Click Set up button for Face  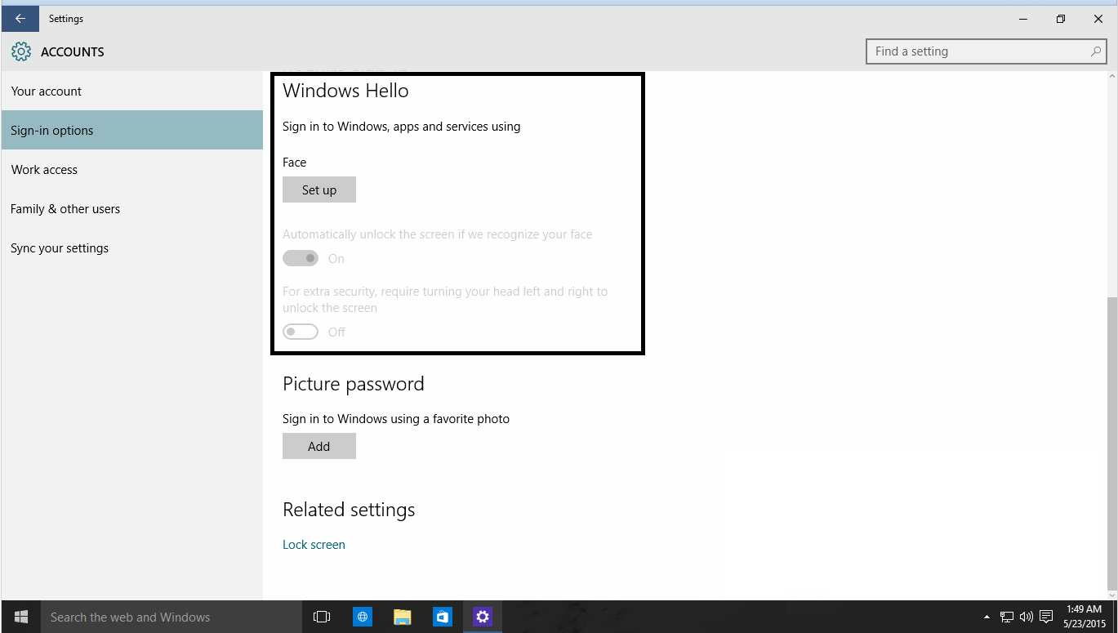pos(319,190)
